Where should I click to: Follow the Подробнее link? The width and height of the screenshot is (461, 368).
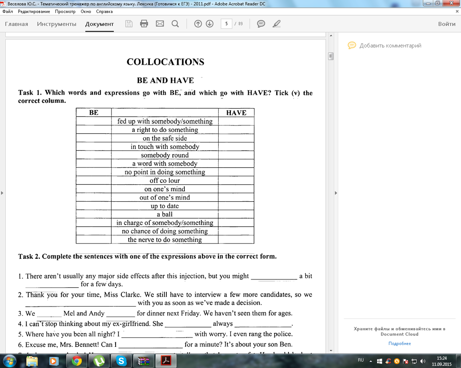pyautogui.click(x=400, y=343)
